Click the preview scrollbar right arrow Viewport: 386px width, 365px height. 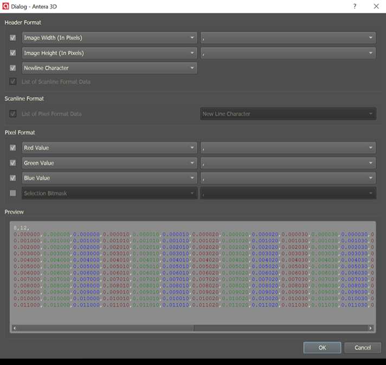[x=370, y=328]
